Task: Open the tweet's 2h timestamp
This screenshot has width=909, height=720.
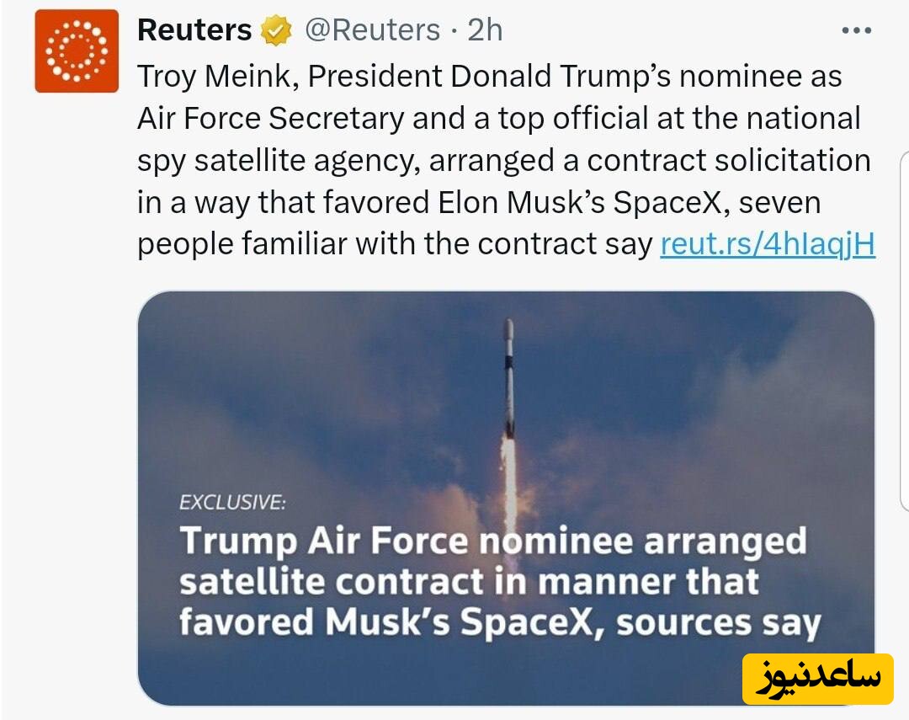Action: coord(485,31)
